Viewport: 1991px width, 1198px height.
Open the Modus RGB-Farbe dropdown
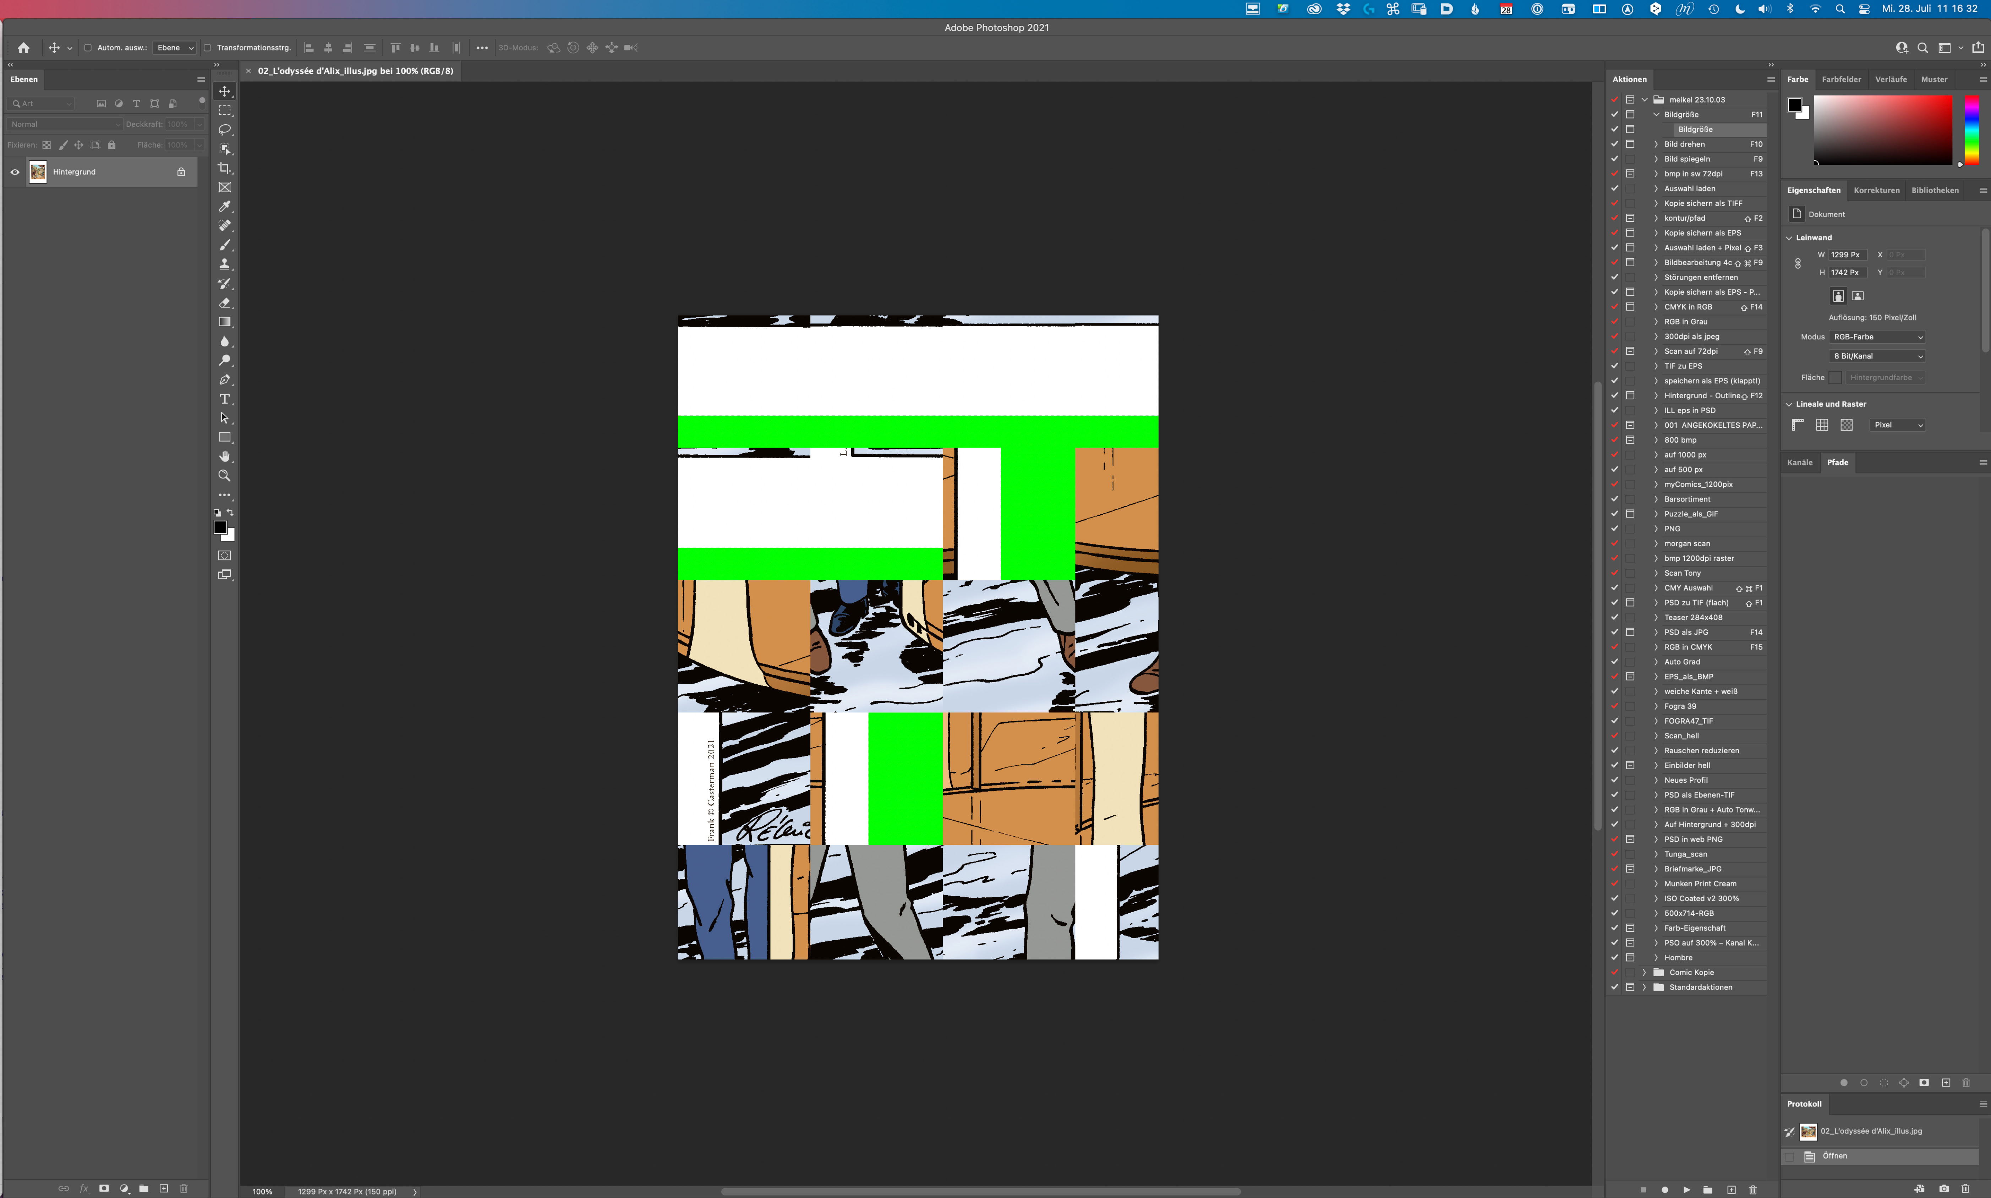1877,337
